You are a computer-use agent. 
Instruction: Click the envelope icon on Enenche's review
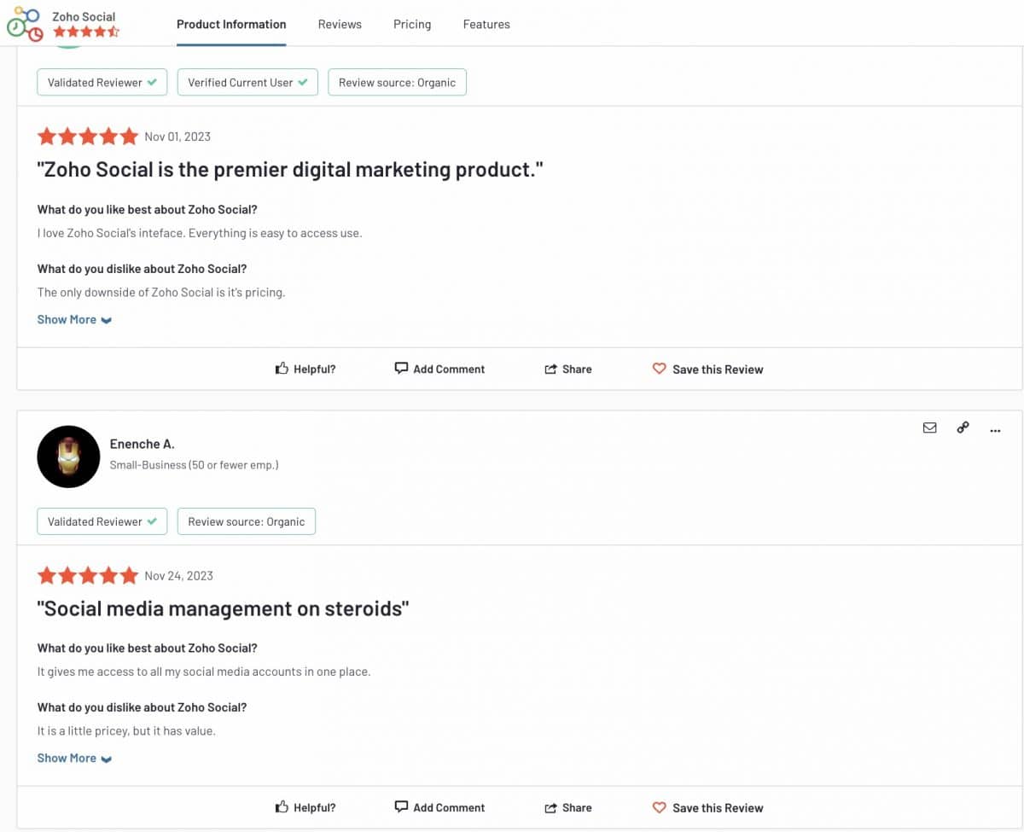pyautogui.click(x=930, y=428)
